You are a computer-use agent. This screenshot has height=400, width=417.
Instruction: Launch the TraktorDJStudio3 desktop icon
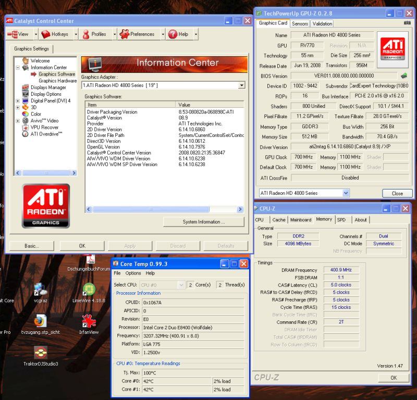(41, 356)
